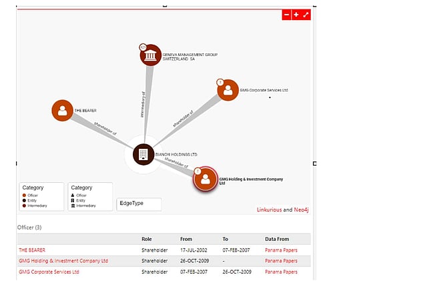Click the 'intermediary of' edge label
427x307 pixels.
143,105
